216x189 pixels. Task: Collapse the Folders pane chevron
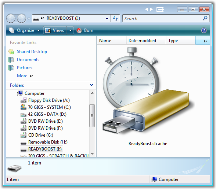(91, 85)
